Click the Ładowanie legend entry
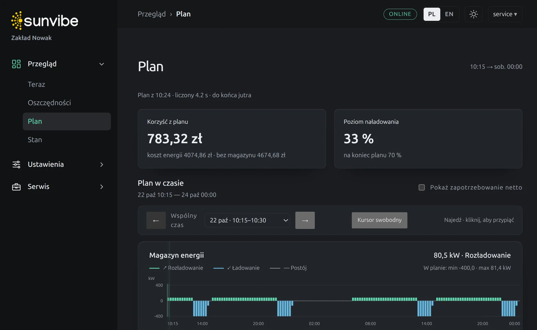Viewport: 537px width, 330px height. click(x=236, y=268)
